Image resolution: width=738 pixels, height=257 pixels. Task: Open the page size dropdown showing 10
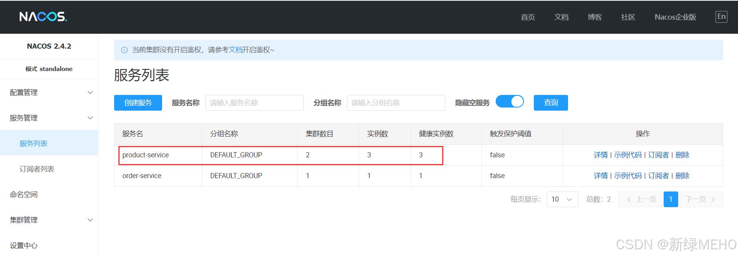click(x=562, y=199)
